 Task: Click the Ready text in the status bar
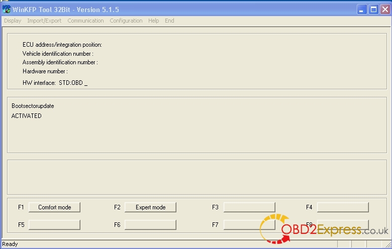coord(10,244)
